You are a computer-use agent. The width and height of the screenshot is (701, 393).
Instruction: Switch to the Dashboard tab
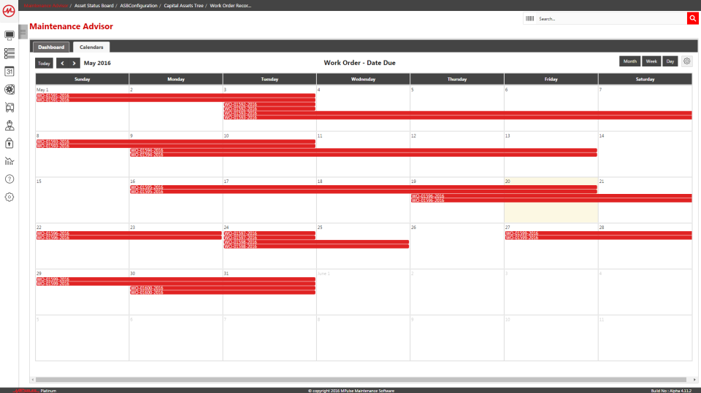point(52,47)
